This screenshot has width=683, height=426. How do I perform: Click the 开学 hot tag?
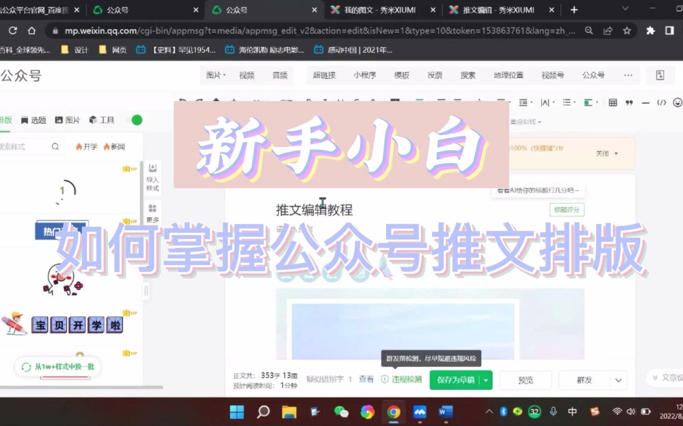click(87, 147)
